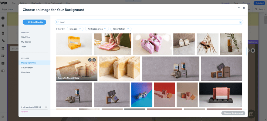Select the Aromatic Natural Soap image
Screen dimensions: 267x121
tap(77, 69)
